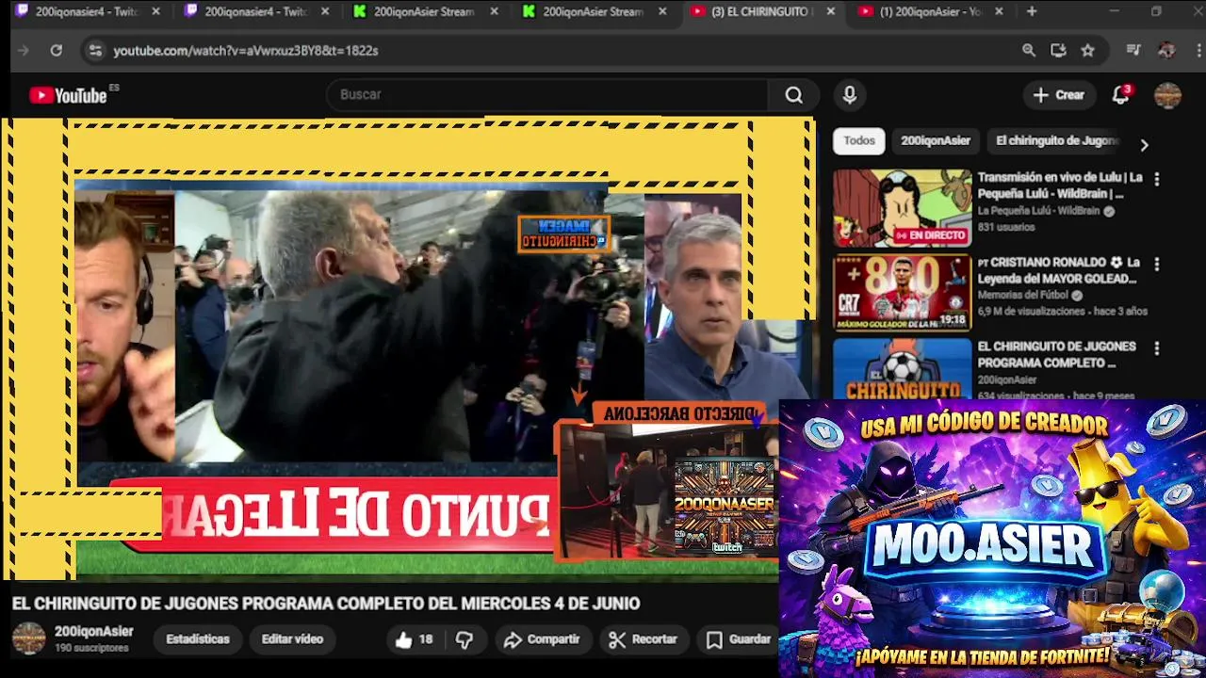Close the EL CHIRINGUITO YouTube tab
Viewport: 1206px width, 678px height.
(830, 11)
